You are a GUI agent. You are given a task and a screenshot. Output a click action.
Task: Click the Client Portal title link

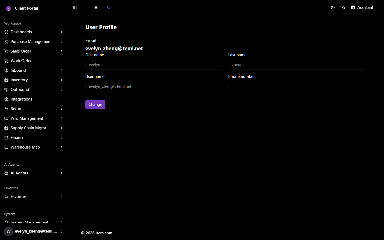tap(27, 8)
